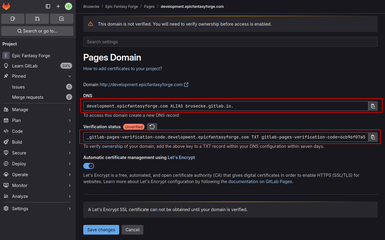The image size is (385, 240).
Task: Copy the verification code to clipboard
Action: point(373,137)
